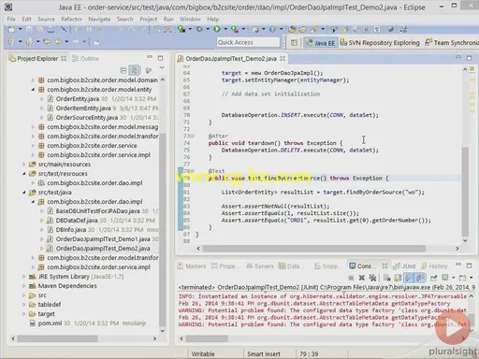Collapse the com.bigbox.b2csite.order.model.entity package
479x359 pixels.
33,90
